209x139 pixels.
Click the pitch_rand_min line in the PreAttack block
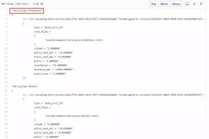[53, 53]
